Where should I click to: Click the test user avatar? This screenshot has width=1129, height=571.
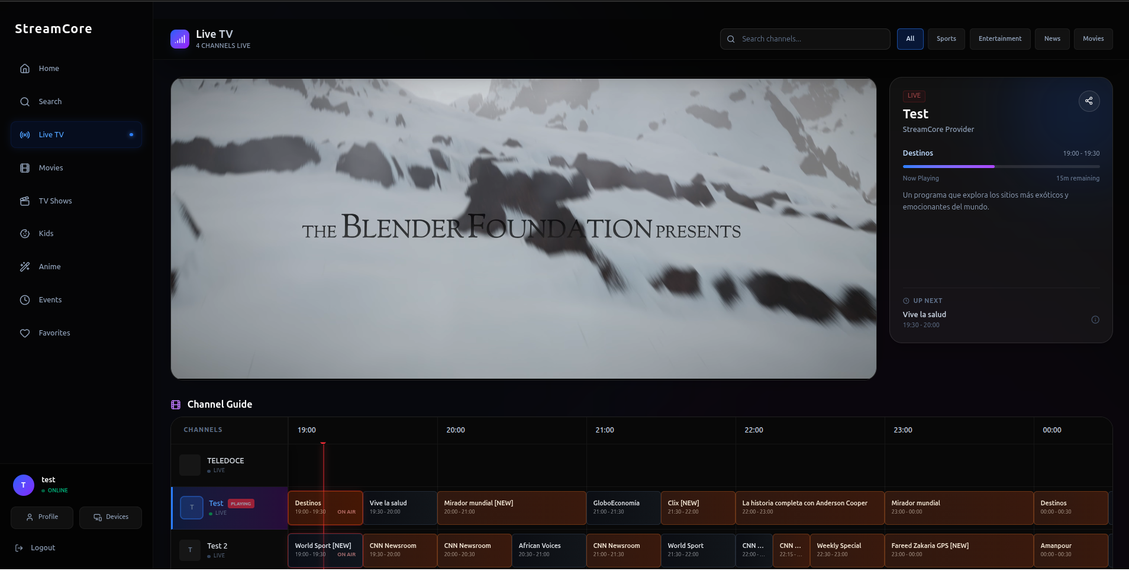tap(23, 485)
